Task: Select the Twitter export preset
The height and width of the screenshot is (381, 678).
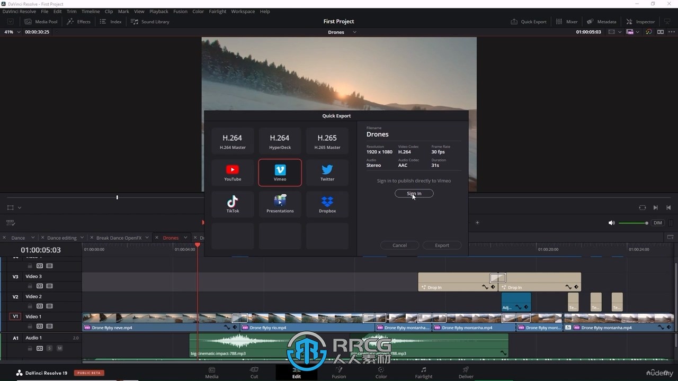Action: pyautogui.click(x=327, y=173)
